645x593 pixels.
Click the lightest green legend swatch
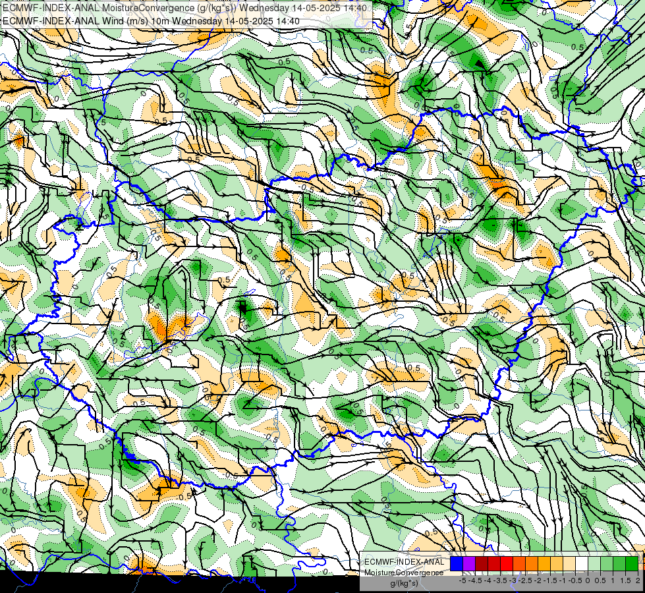point(594,563)
